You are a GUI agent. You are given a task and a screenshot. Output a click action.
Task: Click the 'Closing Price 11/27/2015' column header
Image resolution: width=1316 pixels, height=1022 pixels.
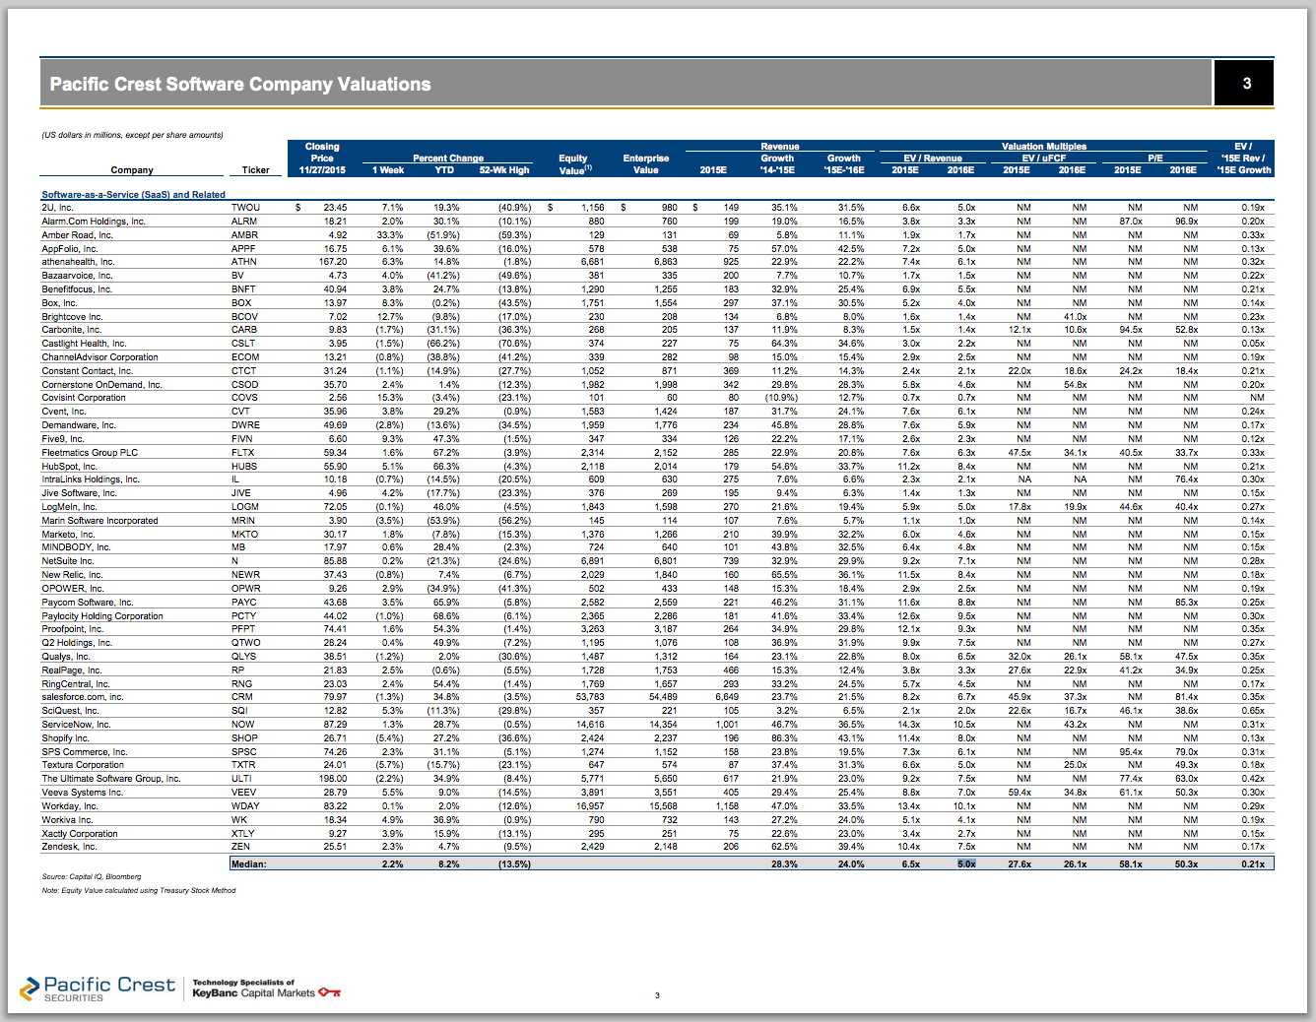point(322,159)
